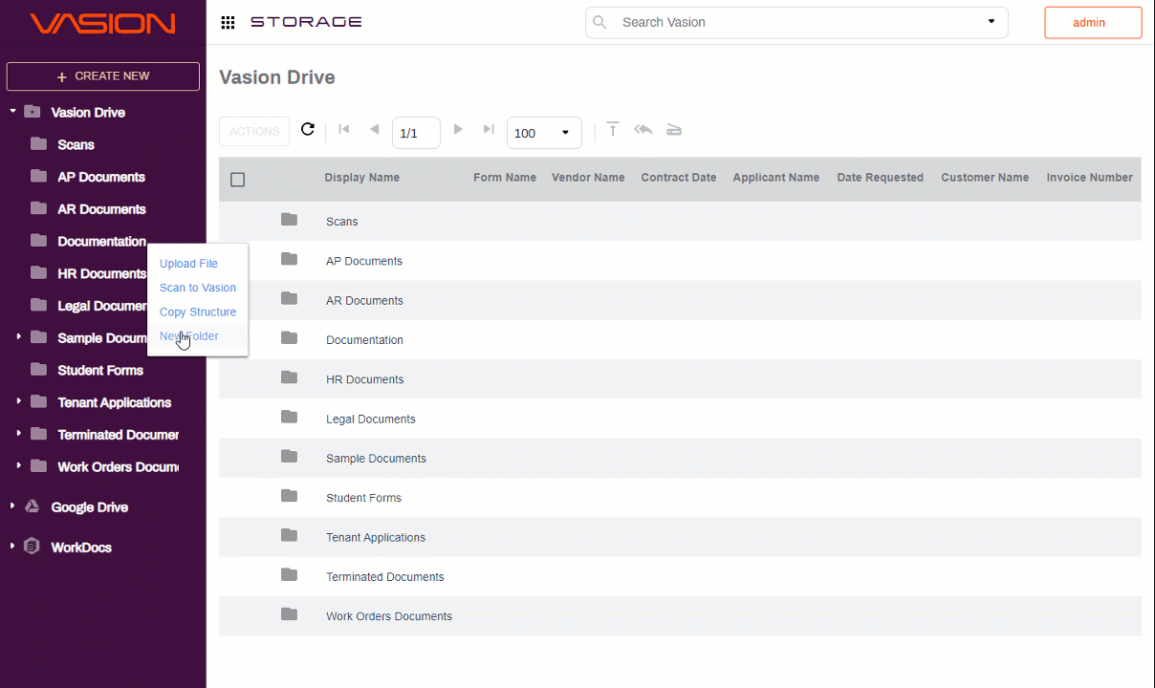Expand the Google Drive tree node
The image size is (1155, 688).
(x=12, y=505)
